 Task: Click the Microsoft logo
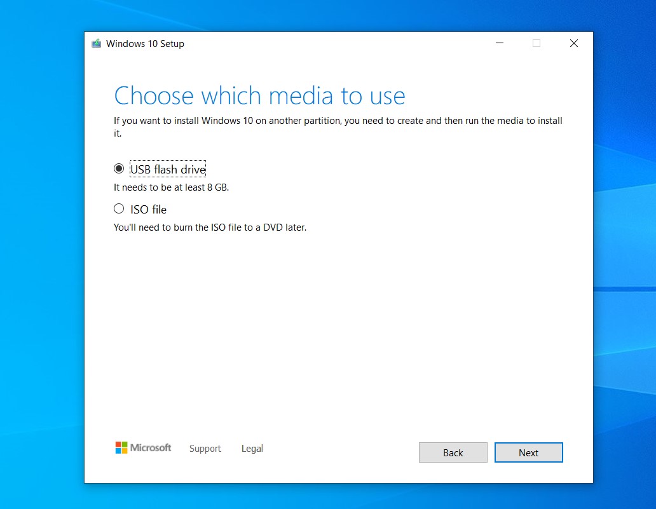point(143,448)
